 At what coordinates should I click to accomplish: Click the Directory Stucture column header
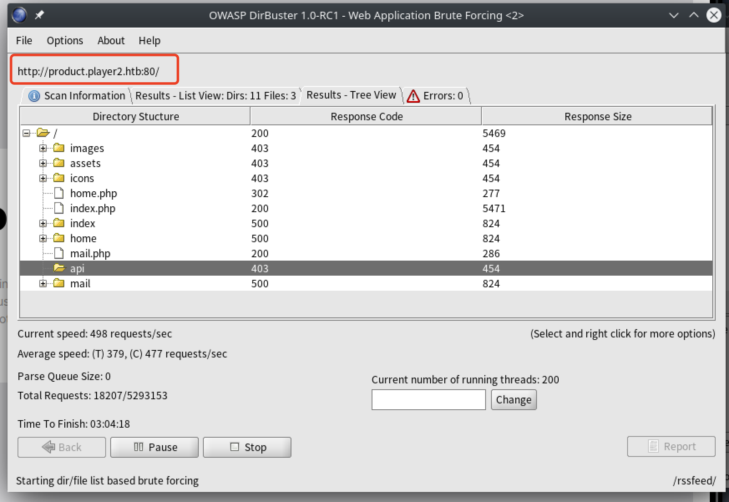pos(136,116)
